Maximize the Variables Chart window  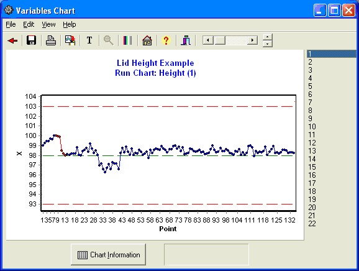[x=334, y=11]
